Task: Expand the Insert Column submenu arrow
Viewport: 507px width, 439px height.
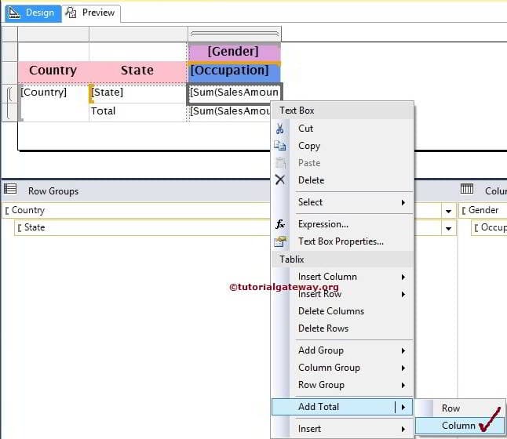Action: tap(403, 277)
